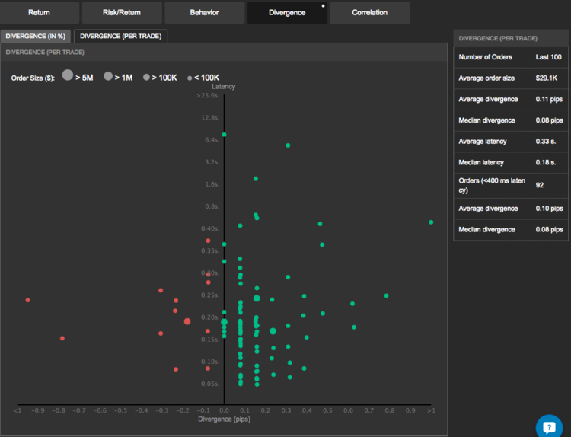Select the Divergence (Per Trade) sub-tab
Image resolution: width=571 pixels, height=437 pixels.
[120, 36]
